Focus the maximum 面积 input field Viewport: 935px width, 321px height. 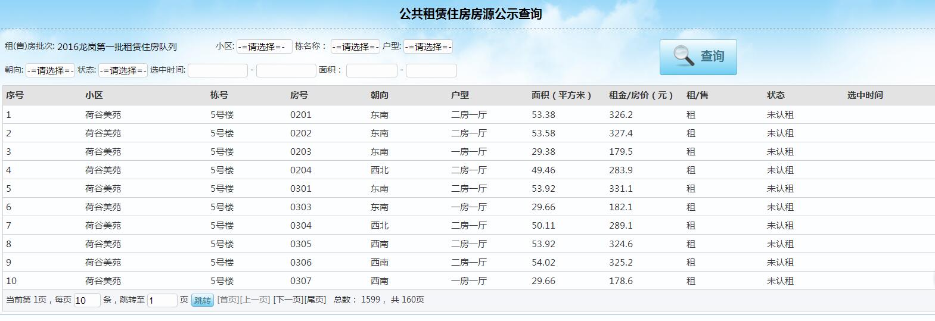point(431,70)
